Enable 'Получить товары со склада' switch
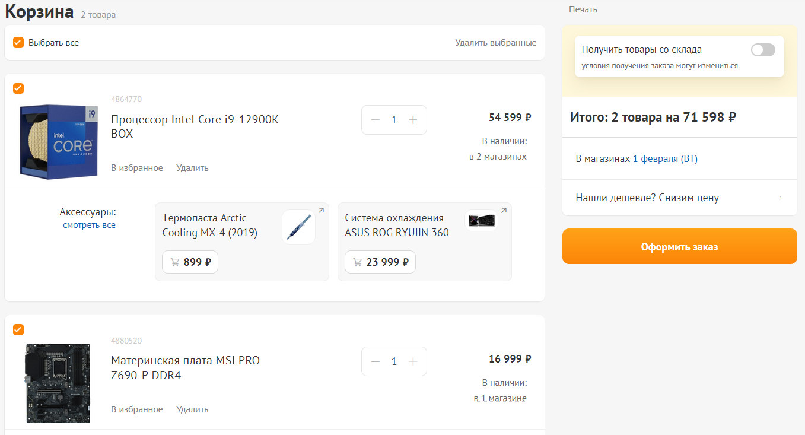805x435 pixels. click(x=763, y=50)
